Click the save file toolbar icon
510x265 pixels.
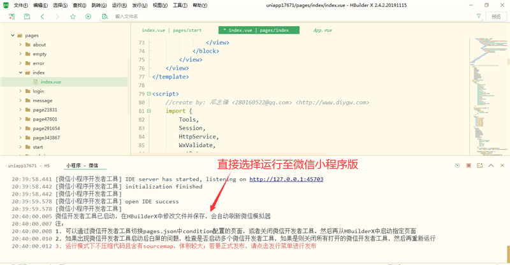[27, 17]
